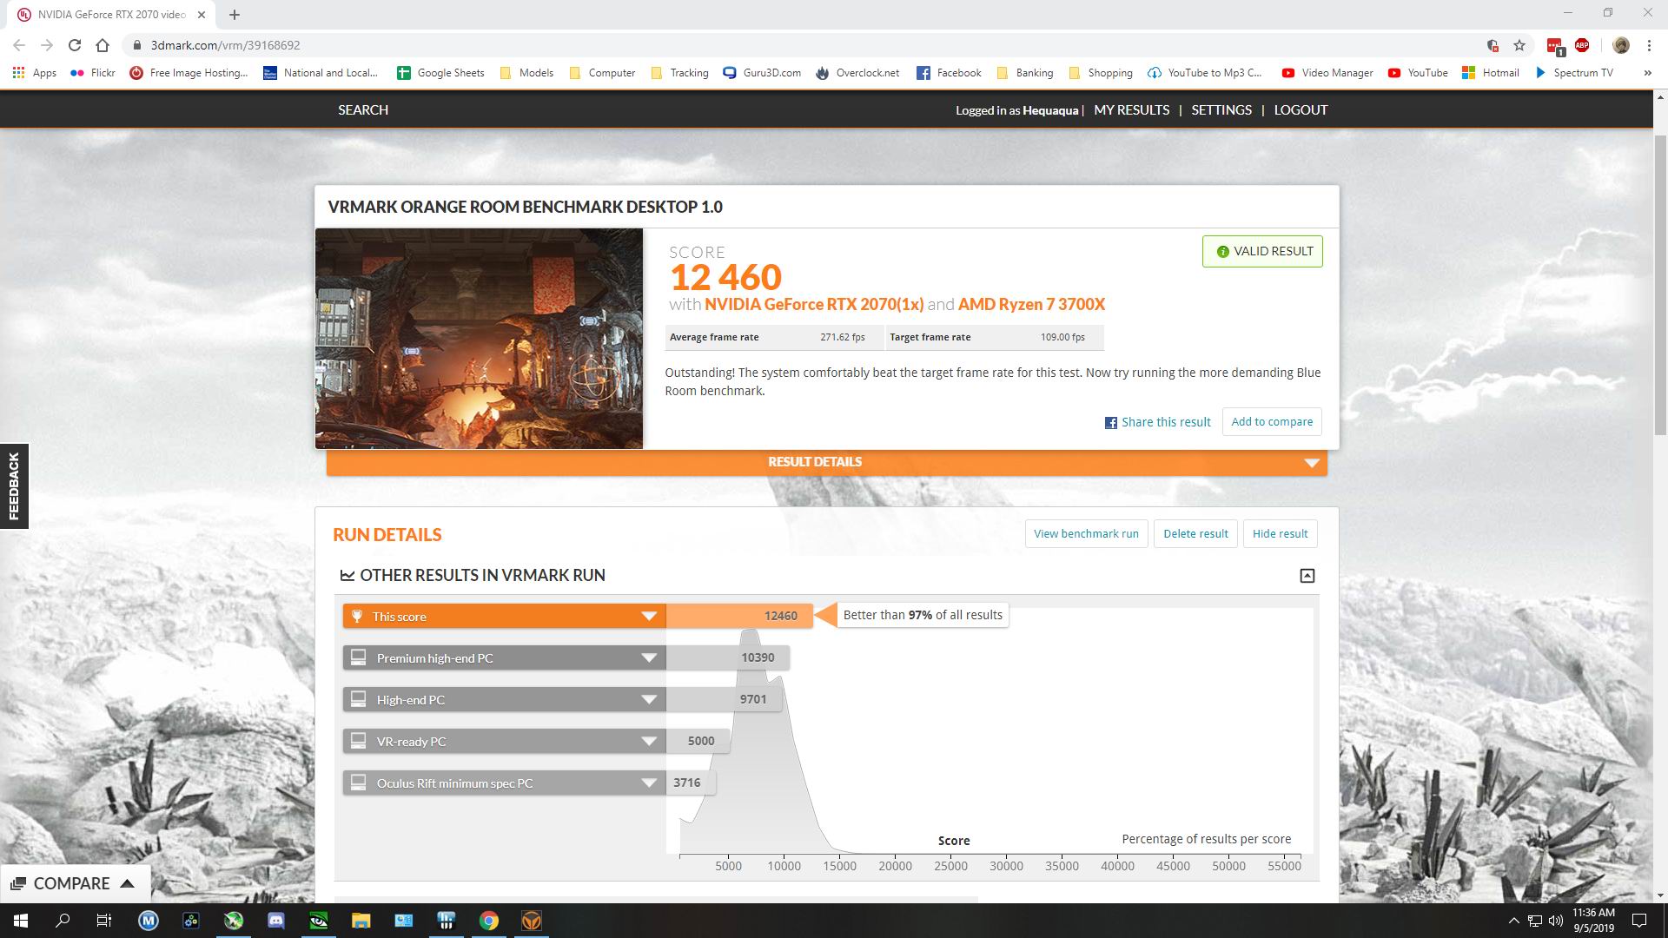The image size is (1668, 938).
Task: Click the Add to compare button
Action: pyautogui.click(x=1272, y=421)
